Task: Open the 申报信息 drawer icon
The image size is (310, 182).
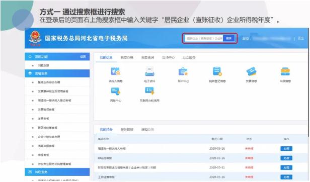Action: (285, 71)
